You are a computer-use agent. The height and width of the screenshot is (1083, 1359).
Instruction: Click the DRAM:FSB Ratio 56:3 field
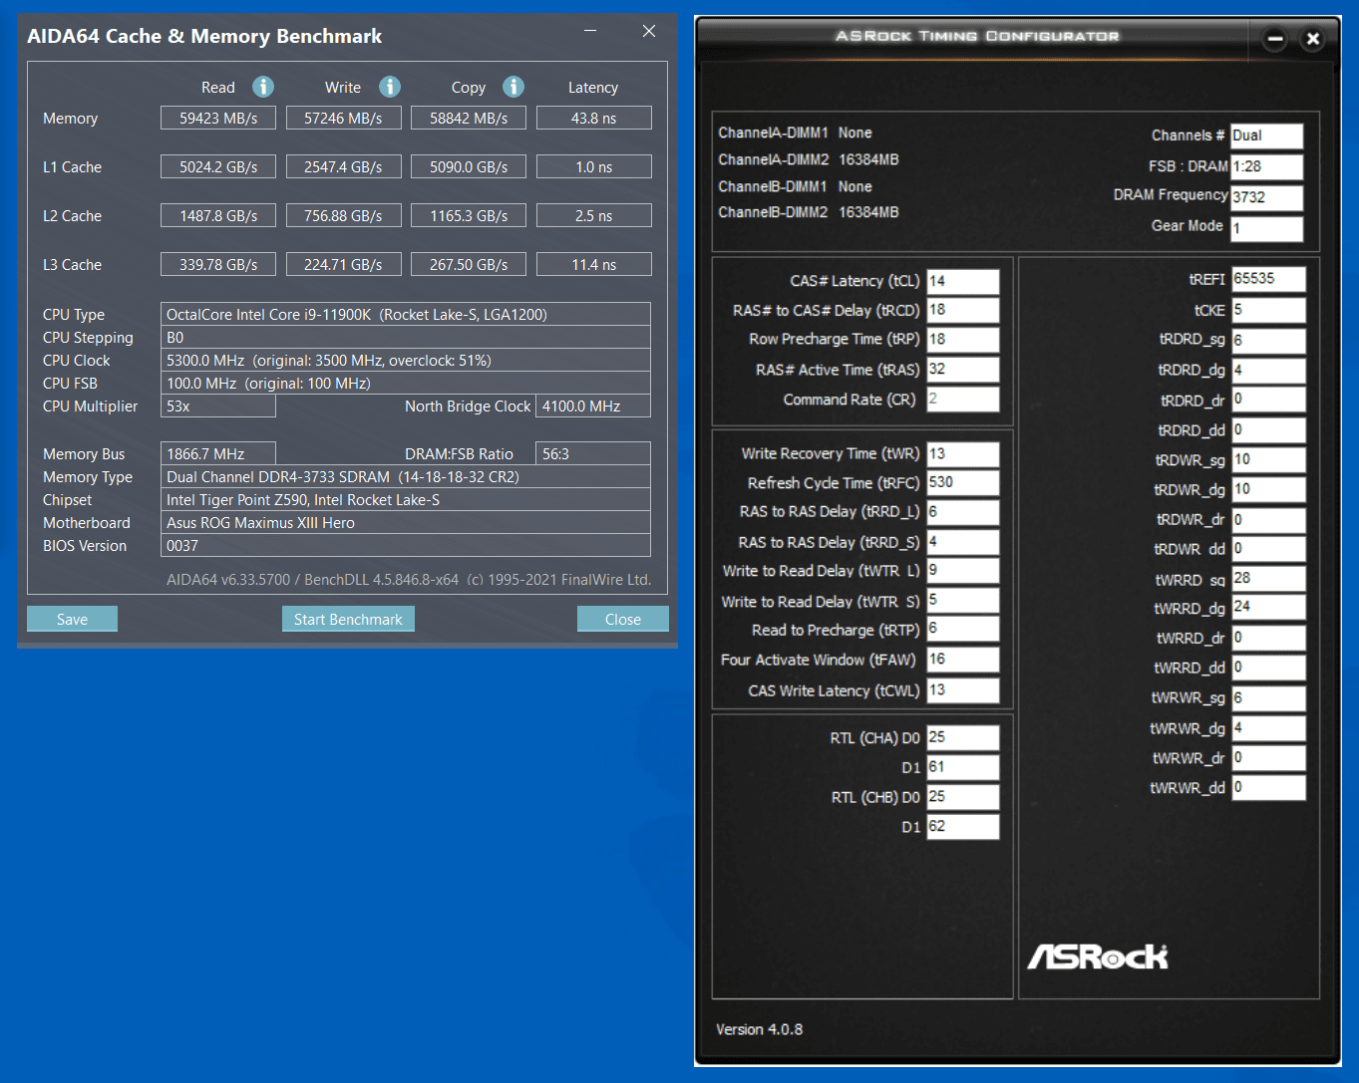593,453
